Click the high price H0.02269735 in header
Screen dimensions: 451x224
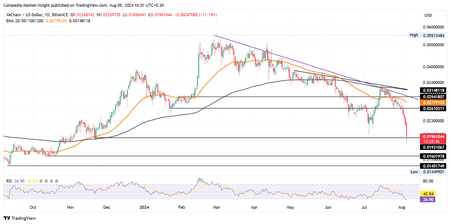point(109,15)
